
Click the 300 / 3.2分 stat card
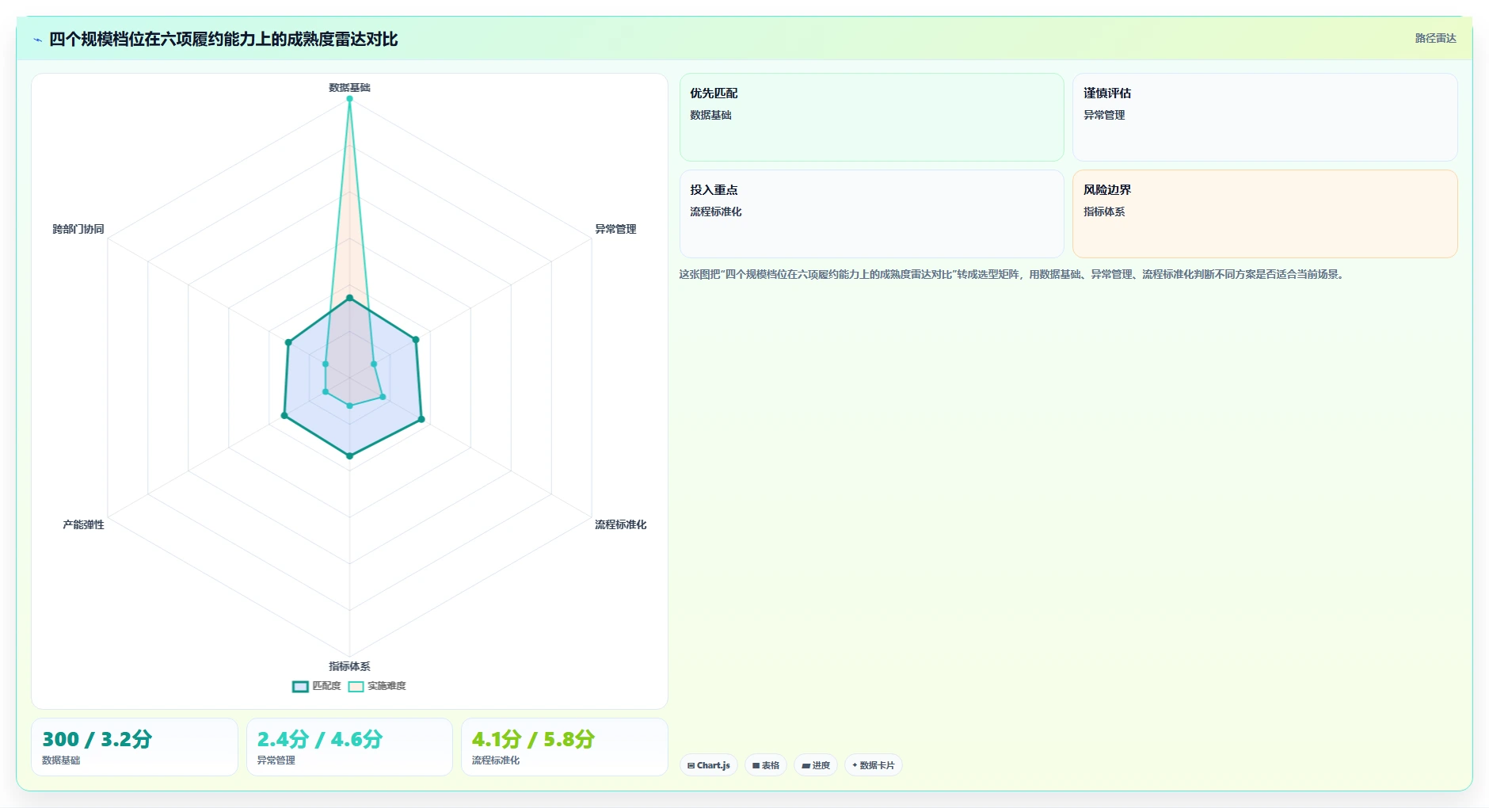135,747
